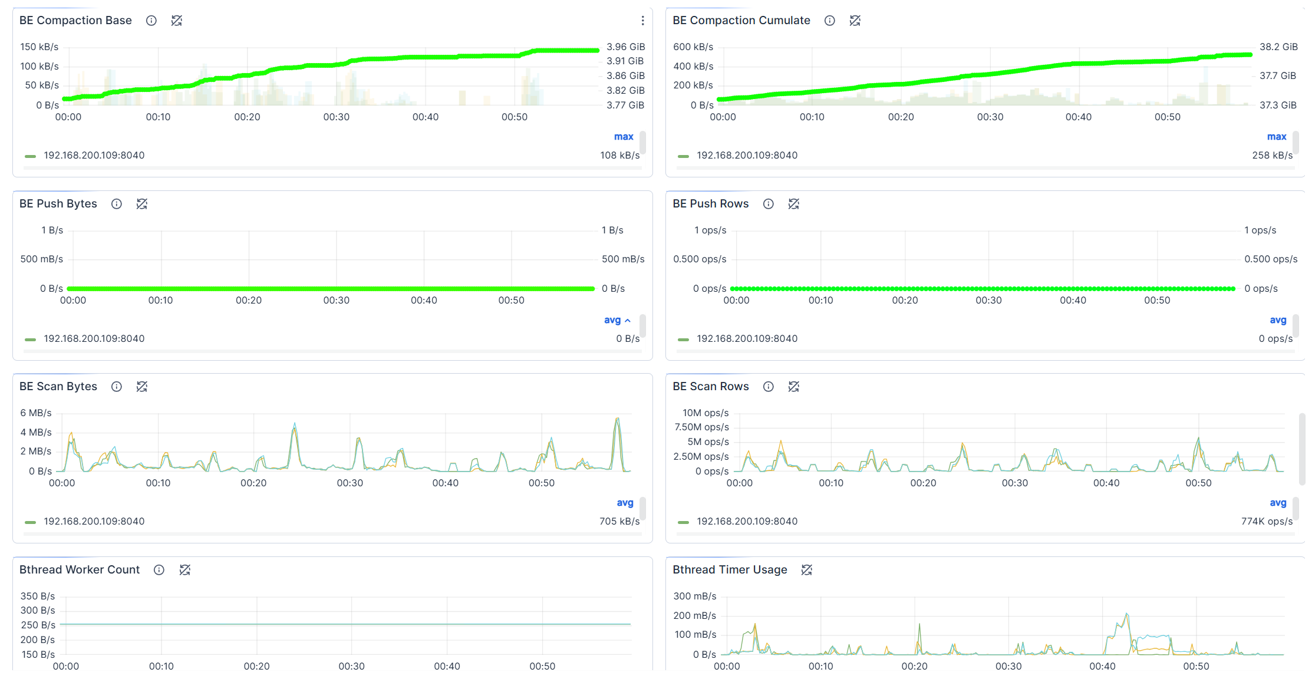Click info icon next to BE Push Bytes
This screenshot has width=1312, height=679.
[117, 204]
